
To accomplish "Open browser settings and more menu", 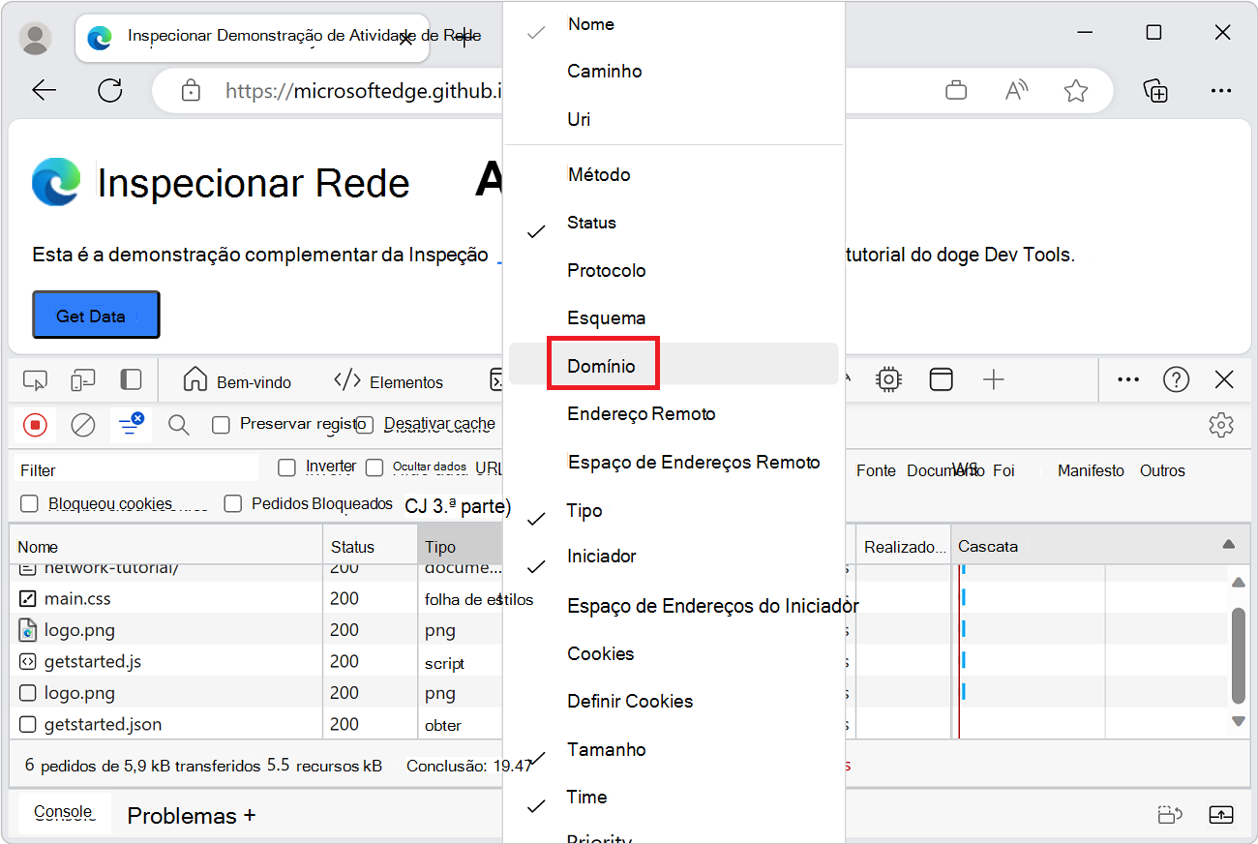I will pos(1221,91).
